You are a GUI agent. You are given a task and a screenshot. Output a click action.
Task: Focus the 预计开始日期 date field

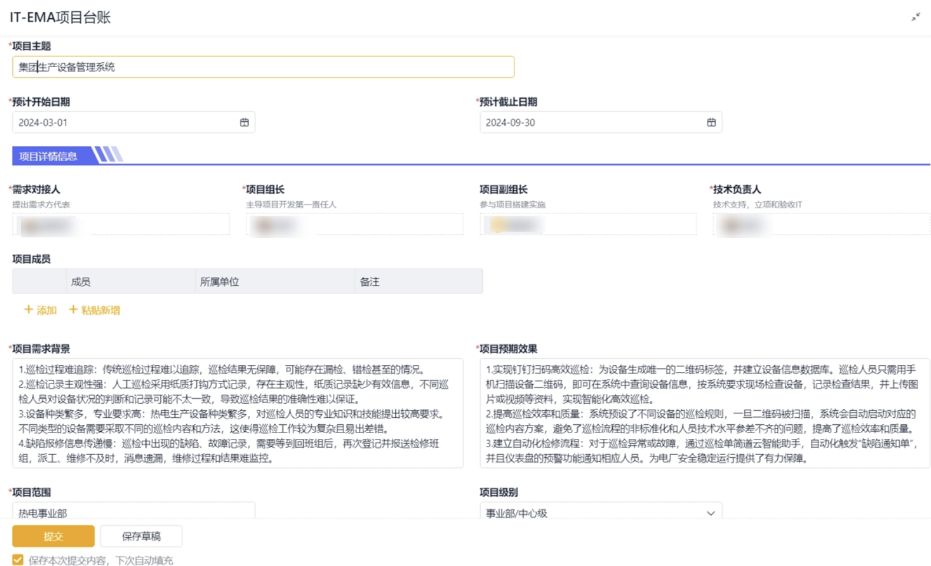(124, 122)
